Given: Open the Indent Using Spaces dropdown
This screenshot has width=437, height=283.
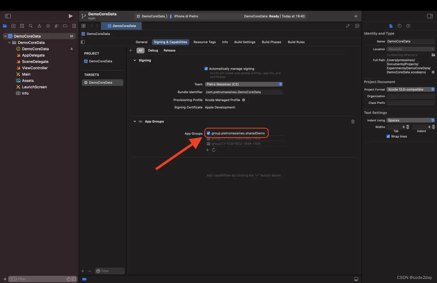Looking at the screenshot, I should 410,120.
